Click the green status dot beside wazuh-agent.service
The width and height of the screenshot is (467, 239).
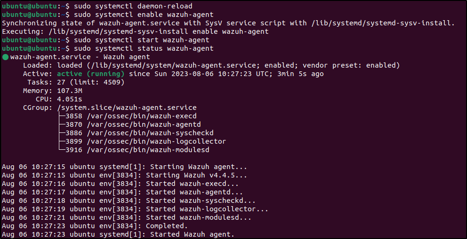(x=5, y=57)
